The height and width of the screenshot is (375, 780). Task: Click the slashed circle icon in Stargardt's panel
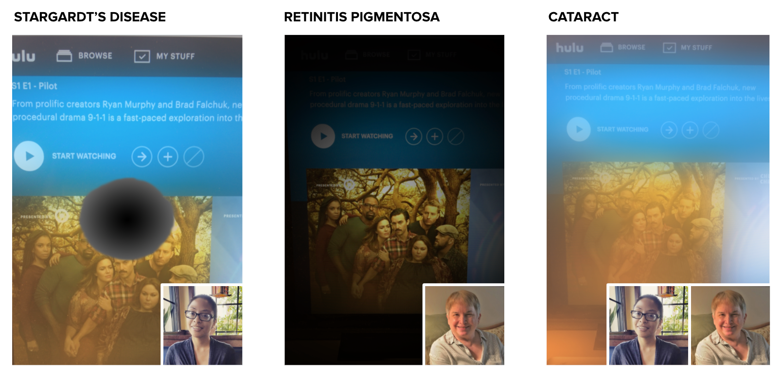pyautogui.click(x=194, y=157)
